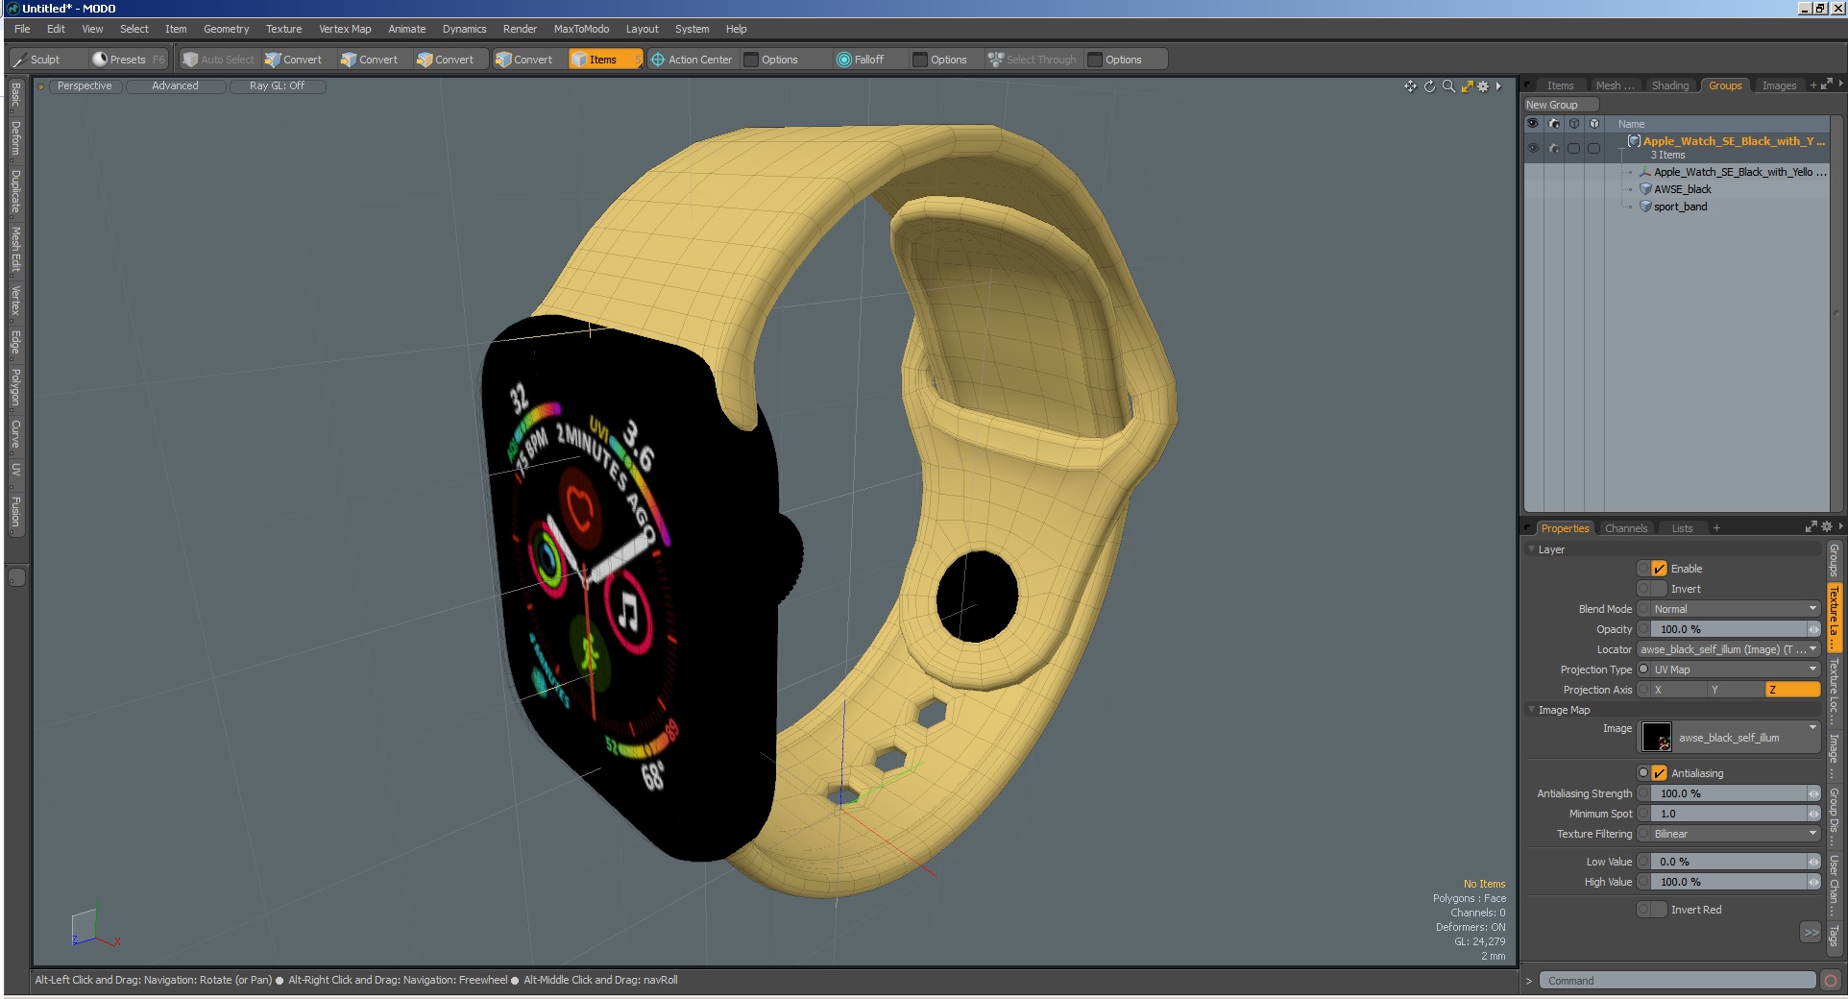Select the sport_band item
The image size is (1848, 999).
click(x=1680, y=207)
